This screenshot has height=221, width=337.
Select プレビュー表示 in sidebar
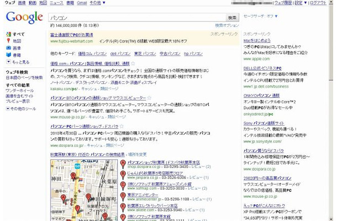pos(18,101)
